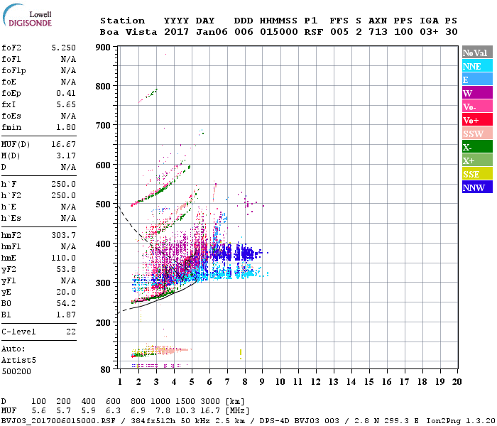Select the C-level value 22
The image size is (497, 426).
70,332
